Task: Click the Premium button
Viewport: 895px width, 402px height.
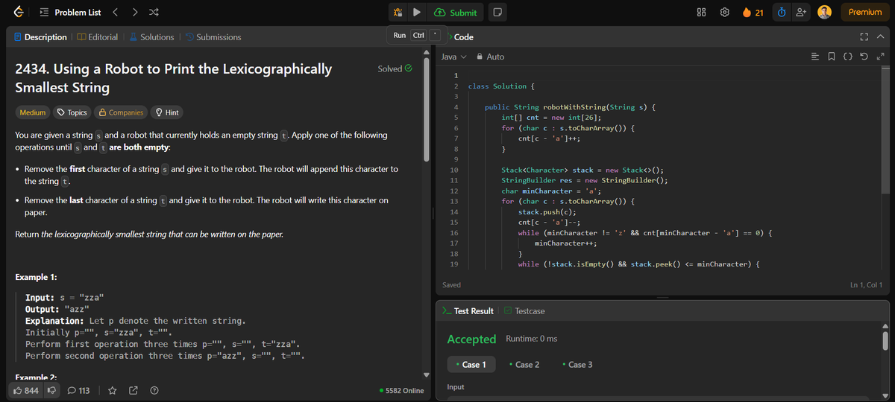Action: [x=865, y=12]
